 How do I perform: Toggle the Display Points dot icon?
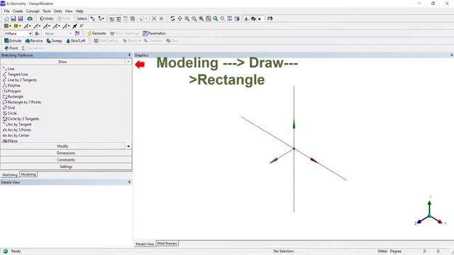click(260, 19)
